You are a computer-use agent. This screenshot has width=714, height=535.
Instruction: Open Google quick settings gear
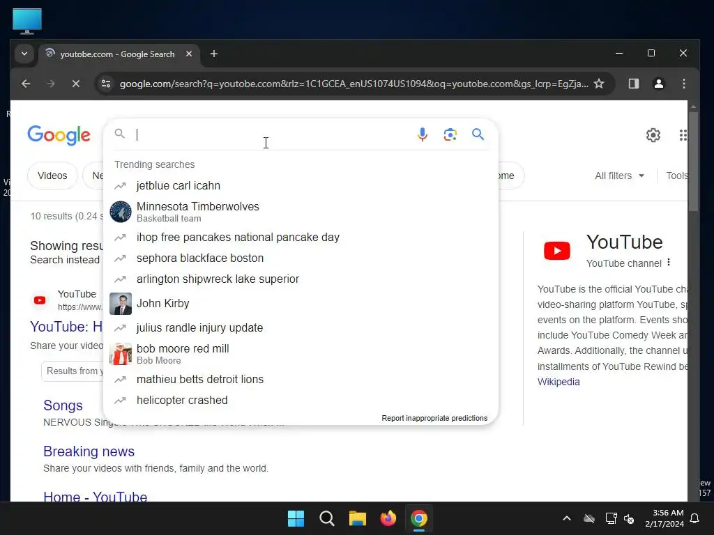[653, 134]
